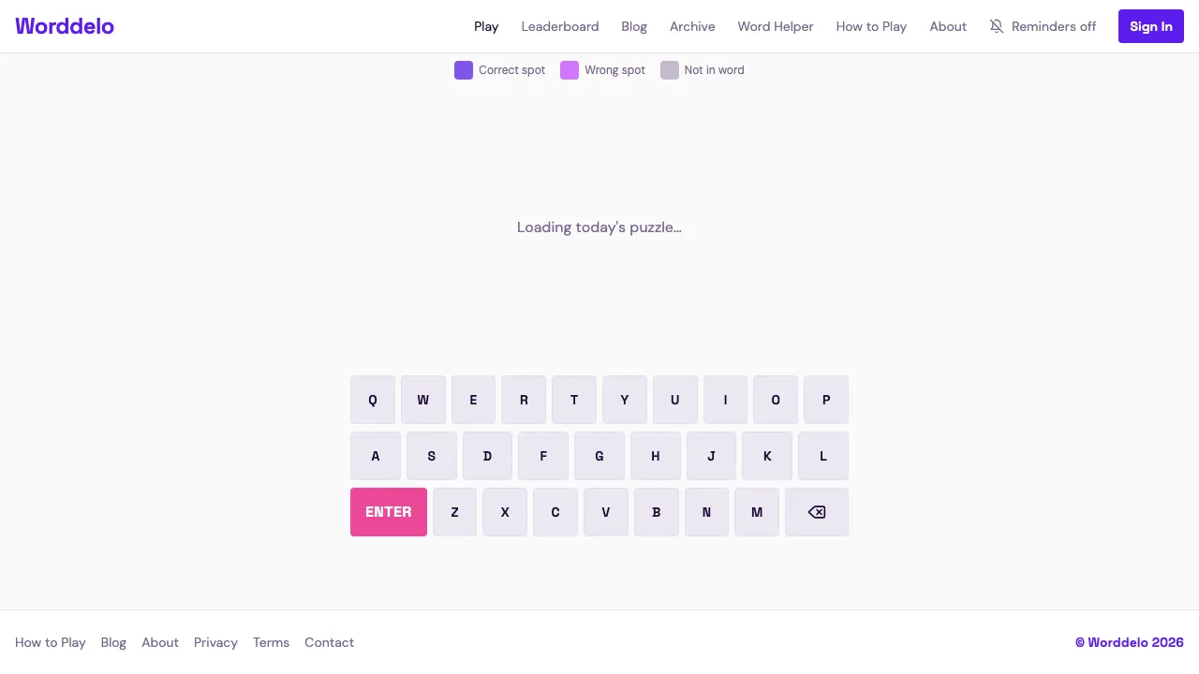Image resolution: width=1199 pixels, height=674 pixels.
Task: Tap the M key
Action: [757, 512]
